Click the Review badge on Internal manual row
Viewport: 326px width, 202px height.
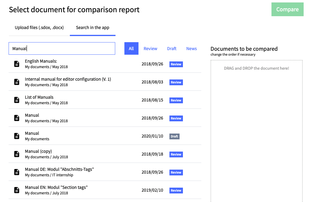point(176,82)
